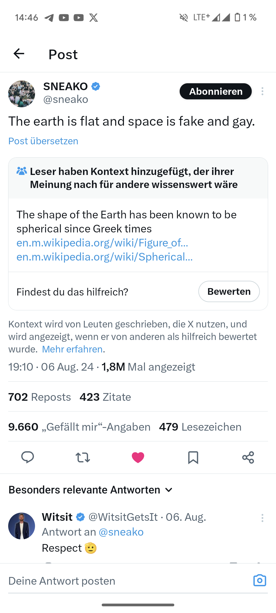Tap 'Mehr erfahren' link
The width and height of the screenshot is (276, 613).
tap(72, 349)
